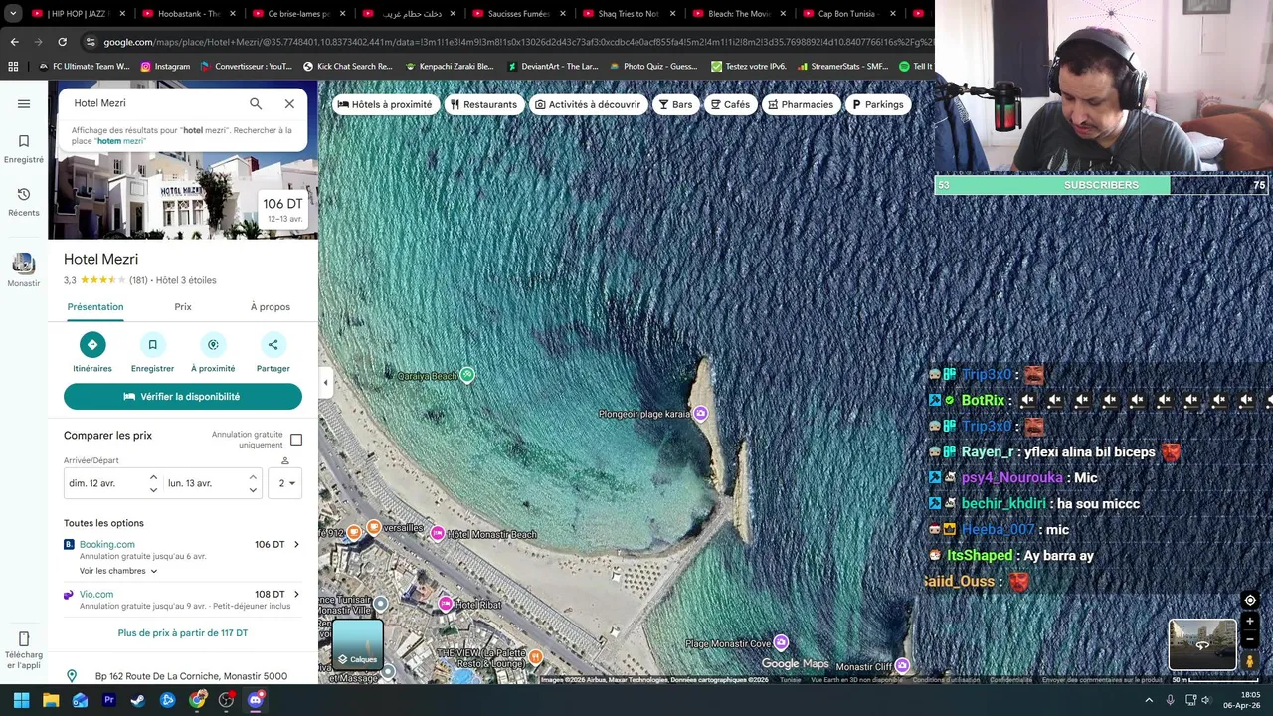Click the Hôtel Monastir Beach map pin
Screen dimensions: 1273x716
click(437, 534)
